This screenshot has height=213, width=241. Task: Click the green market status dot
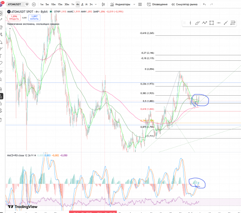click(x=51, y=12)
